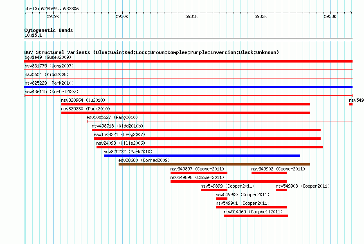Screen dimensions: 364x244
Task: Click the red nsv549897 loss bar
Action: 199,173
